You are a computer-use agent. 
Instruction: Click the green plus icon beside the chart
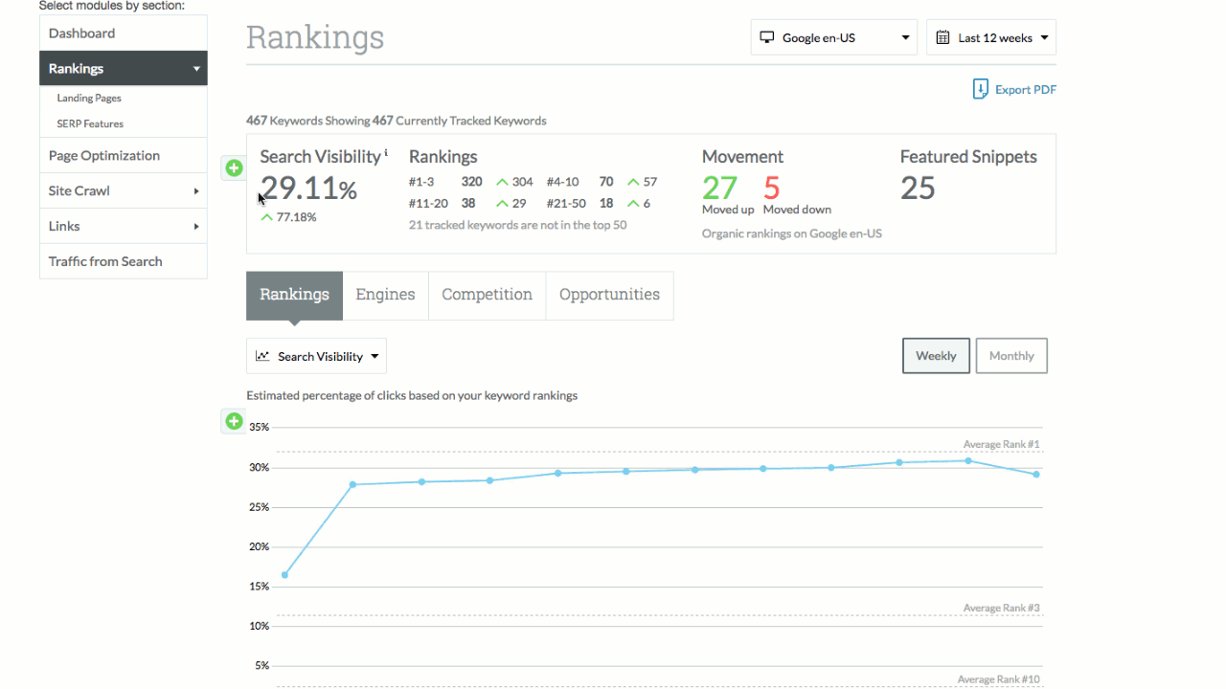(x=234, y=421)
